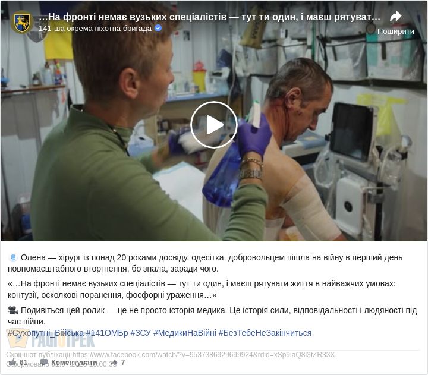
Task: Open the 141-ша окрема піхотна бригада page link
Action: pos(95,29)
